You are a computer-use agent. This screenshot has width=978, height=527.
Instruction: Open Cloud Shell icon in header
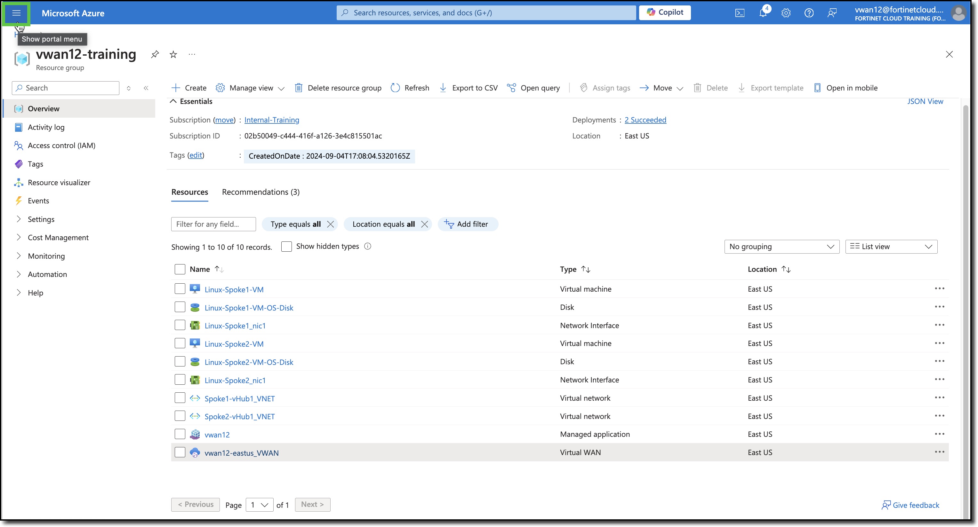[x=740, y=13]
